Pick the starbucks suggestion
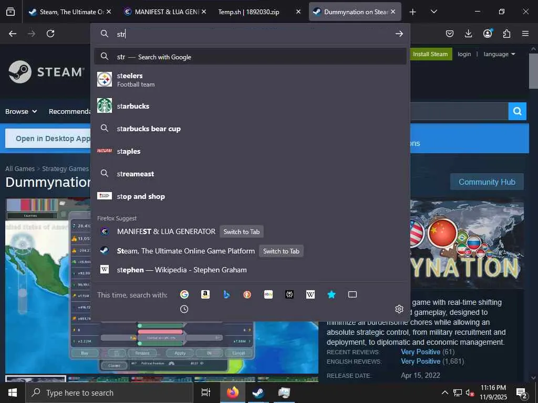This screenshot has height=403, width=538. pos(250,106)
